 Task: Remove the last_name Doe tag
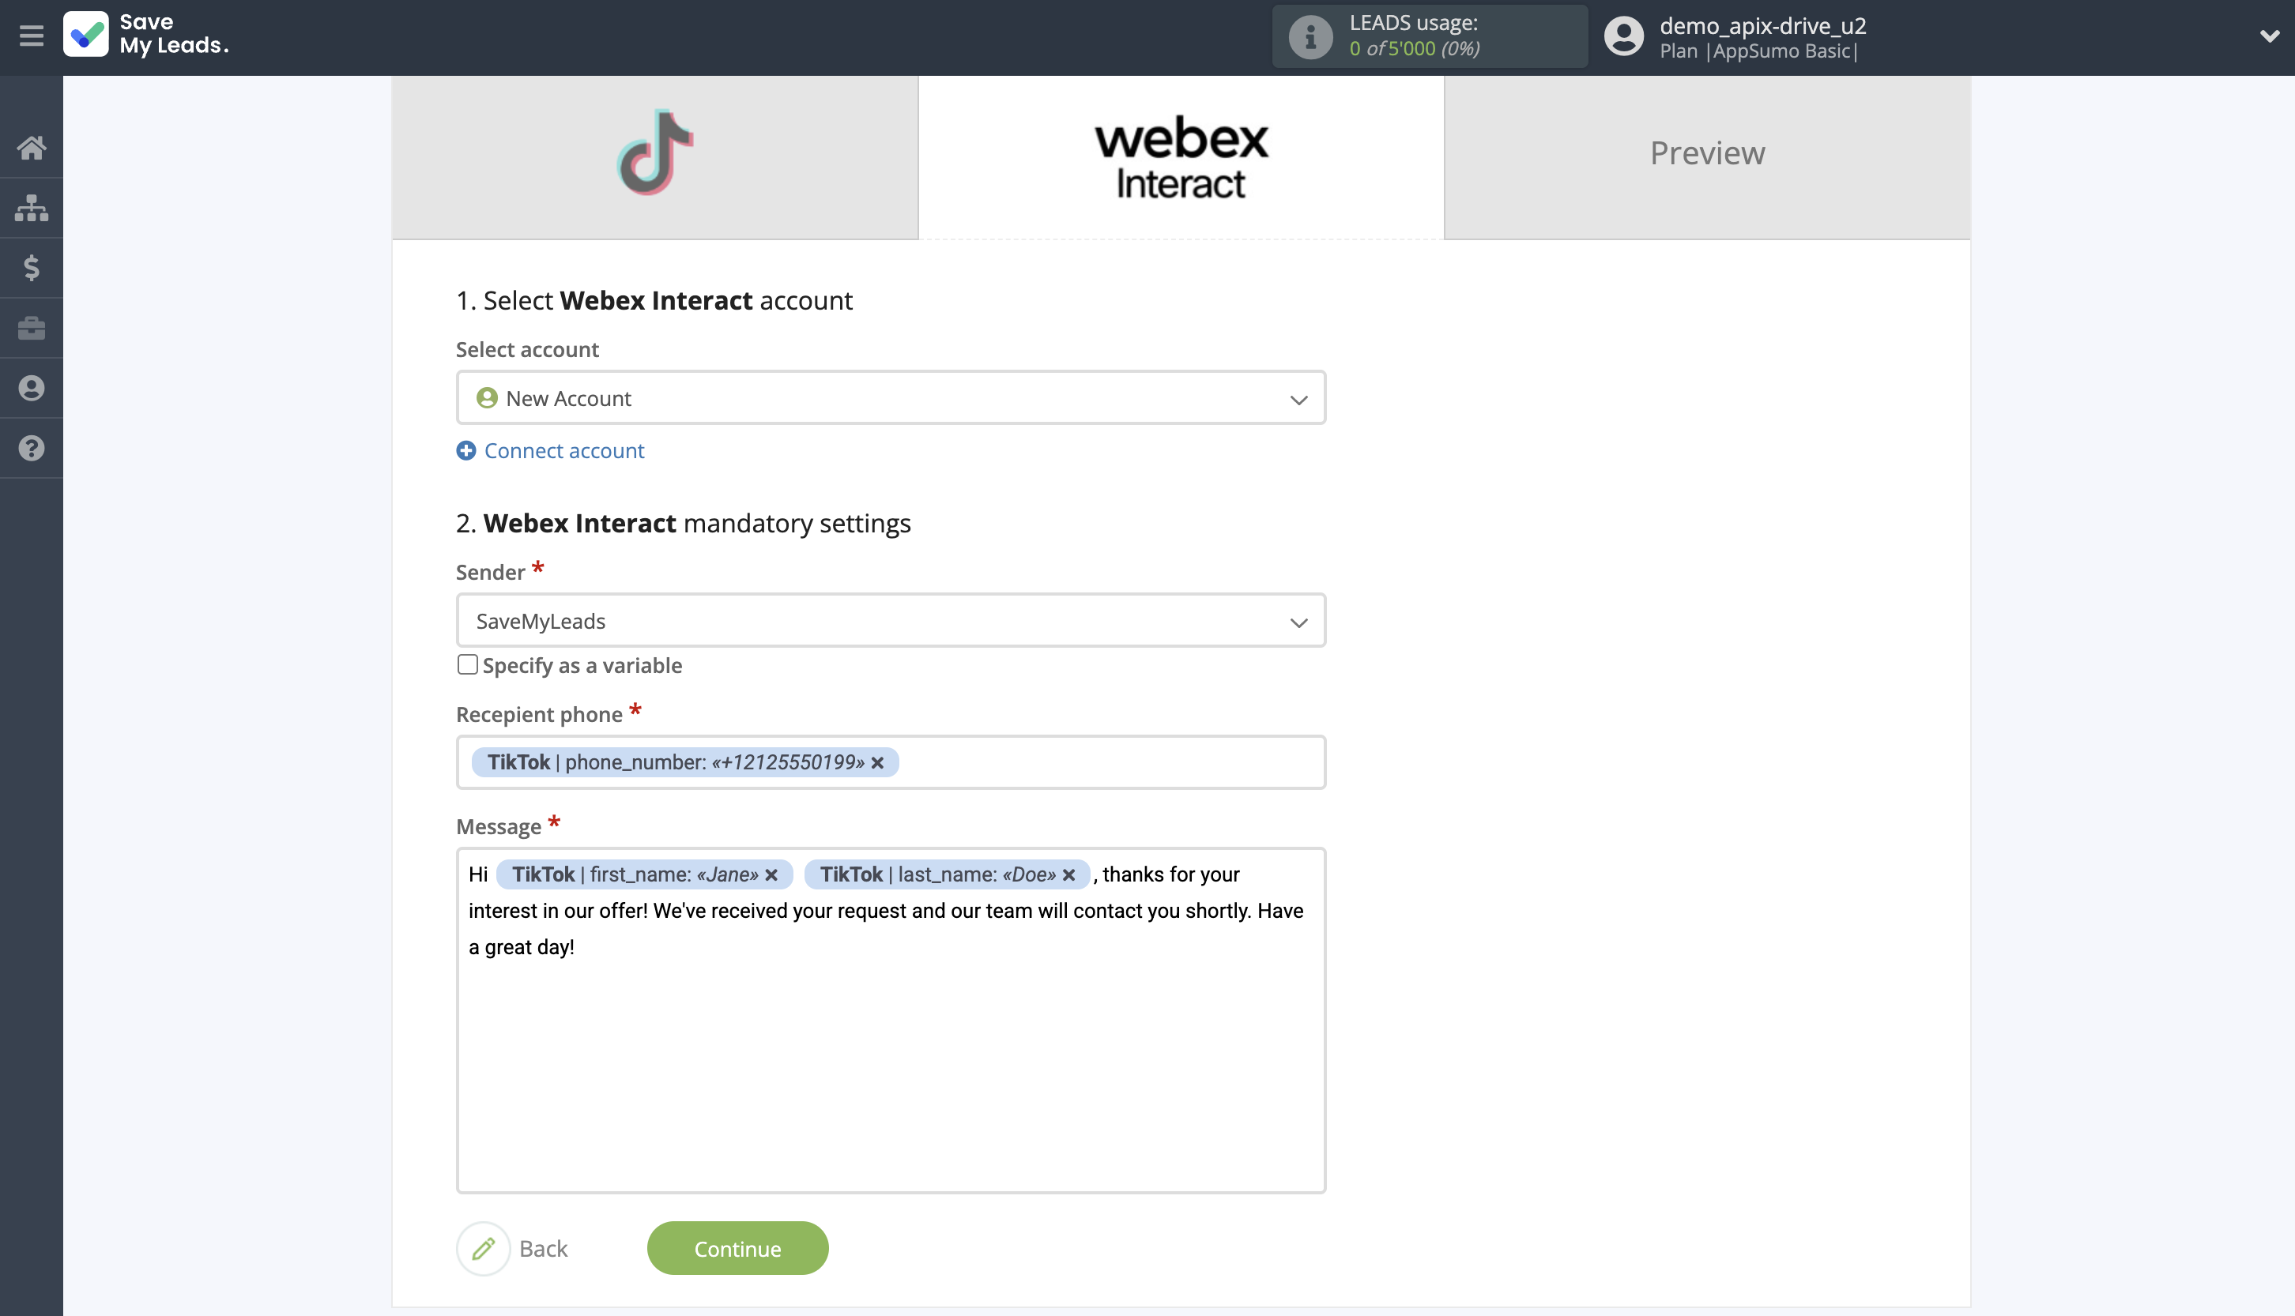point(1068,875)
